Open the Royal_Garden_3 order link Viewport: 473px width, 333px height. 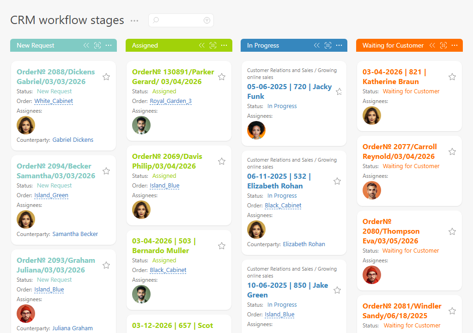coord(171,101)
